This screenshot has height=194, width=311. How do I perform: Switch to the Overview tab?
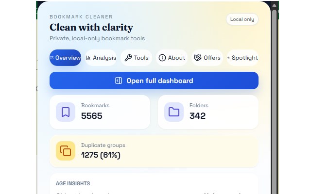coord(65,58)
